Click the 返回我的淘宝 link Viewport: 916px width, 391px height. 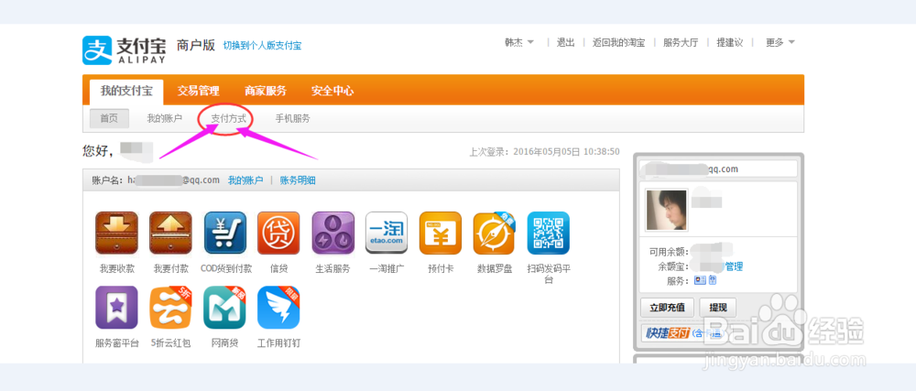[618, 43]
